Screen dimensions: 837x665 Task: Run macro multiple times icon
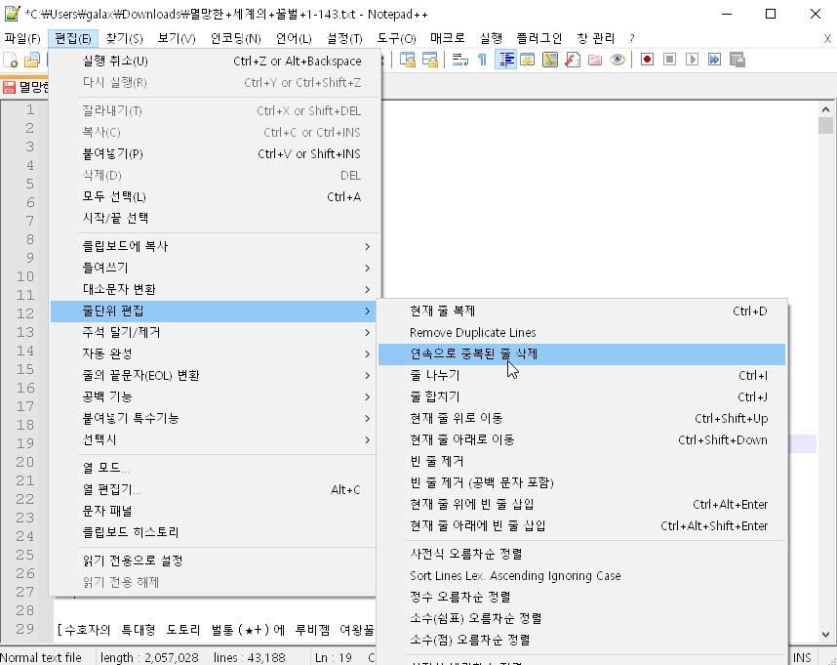[714, 60]
